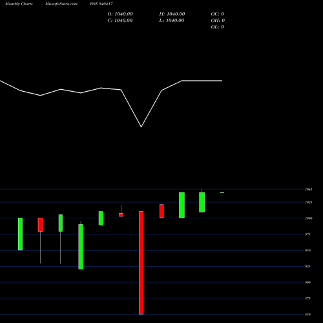Click the 1025 price axis label
The image size is (323, 323).
coord(309,202)
